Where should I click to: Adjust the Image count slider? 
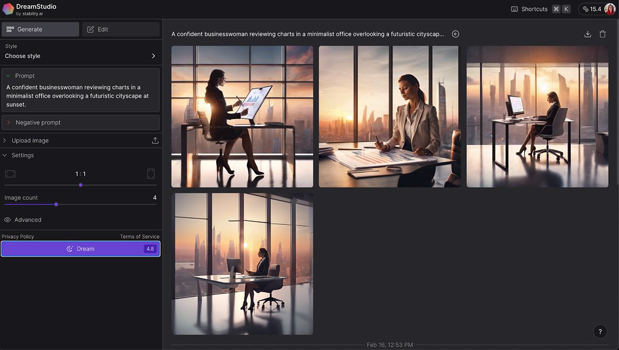click(56, 204)
